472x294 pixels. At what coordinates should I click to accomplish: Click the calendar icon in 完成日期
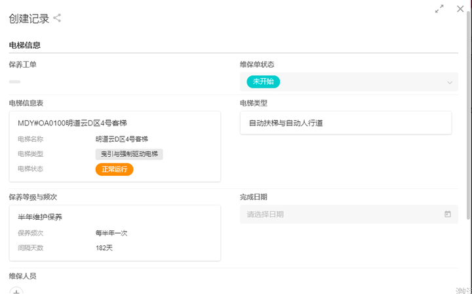tap(448, 214)
